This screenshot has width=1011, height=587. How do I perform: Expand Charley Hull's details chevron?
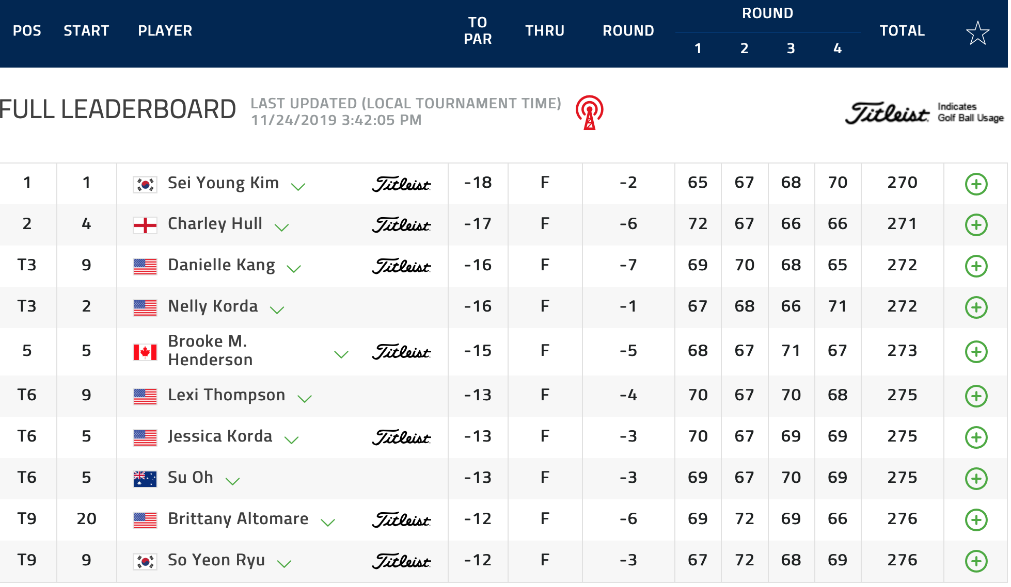pos(281,227)
